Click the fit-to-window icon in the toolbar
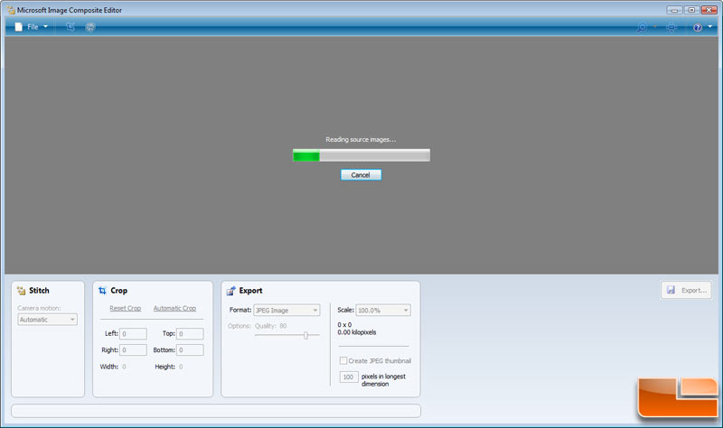The image size is (723, 428). tap(671, 28)
